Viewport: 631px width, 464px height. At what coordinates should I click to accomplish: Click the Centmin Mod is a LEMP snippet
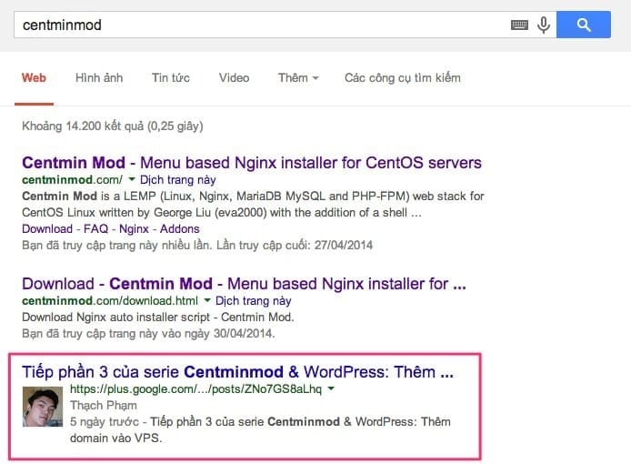click(253, 204)
